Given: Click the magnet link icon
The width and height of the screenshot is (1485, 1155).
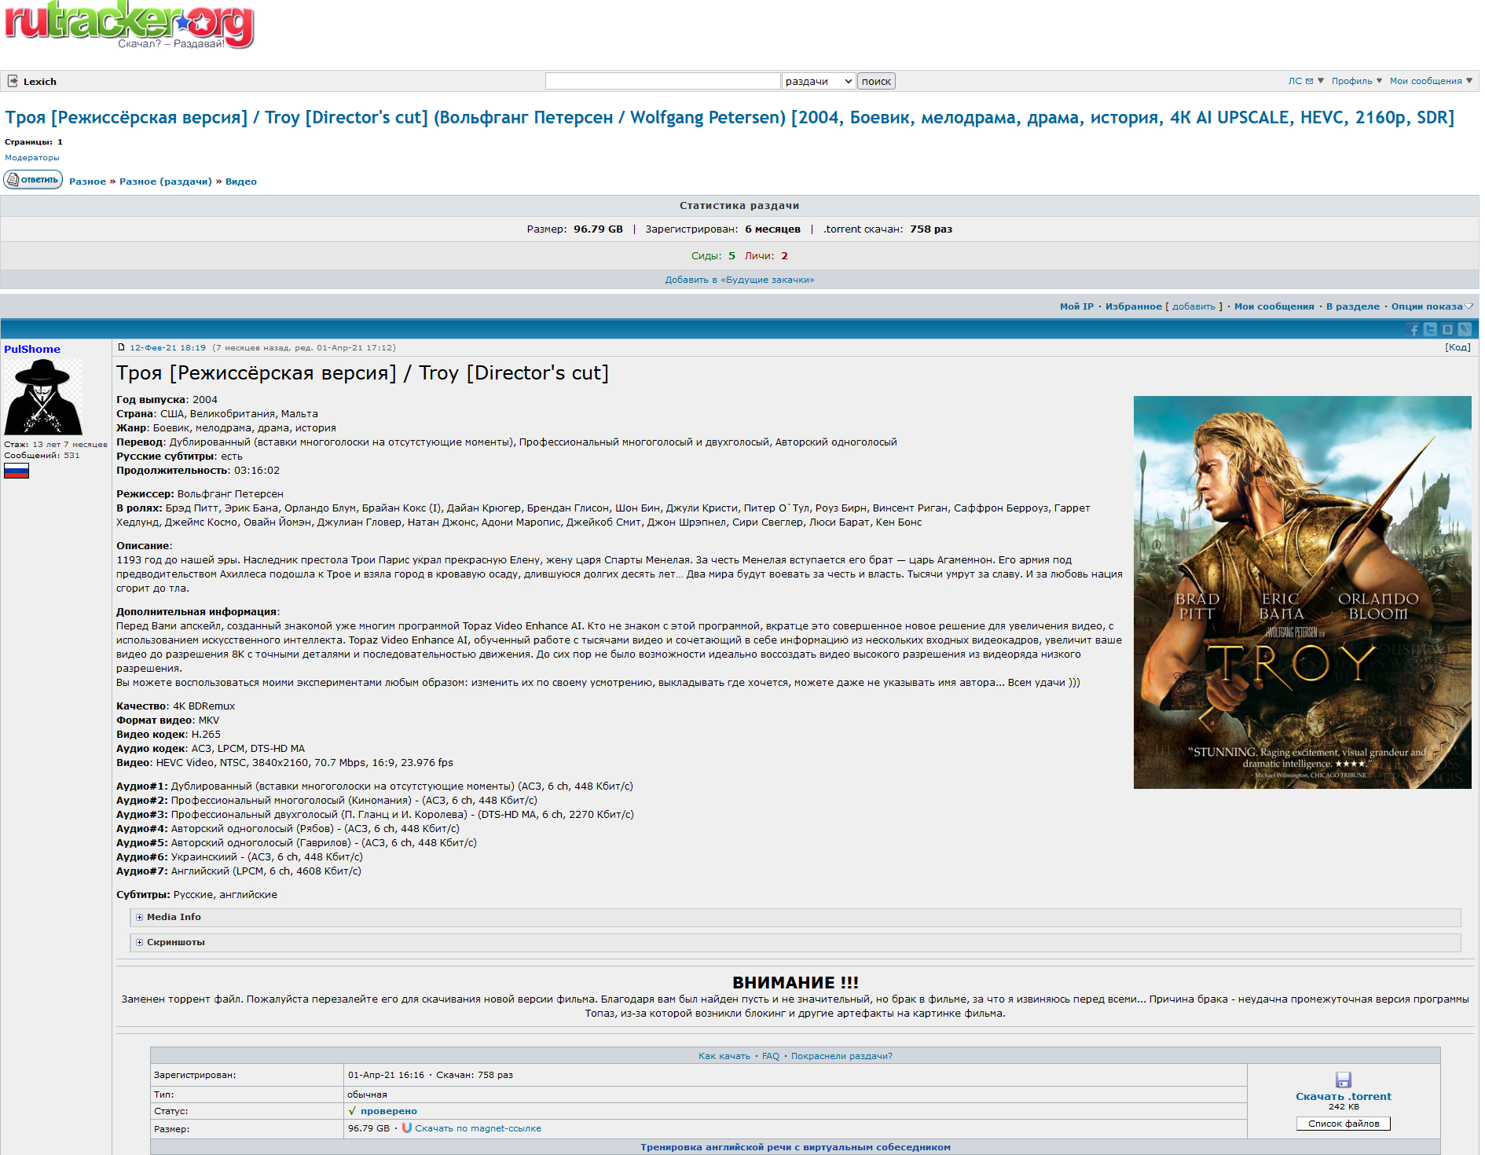Looking at the screenshot, I should click(x=406, y=1128).
